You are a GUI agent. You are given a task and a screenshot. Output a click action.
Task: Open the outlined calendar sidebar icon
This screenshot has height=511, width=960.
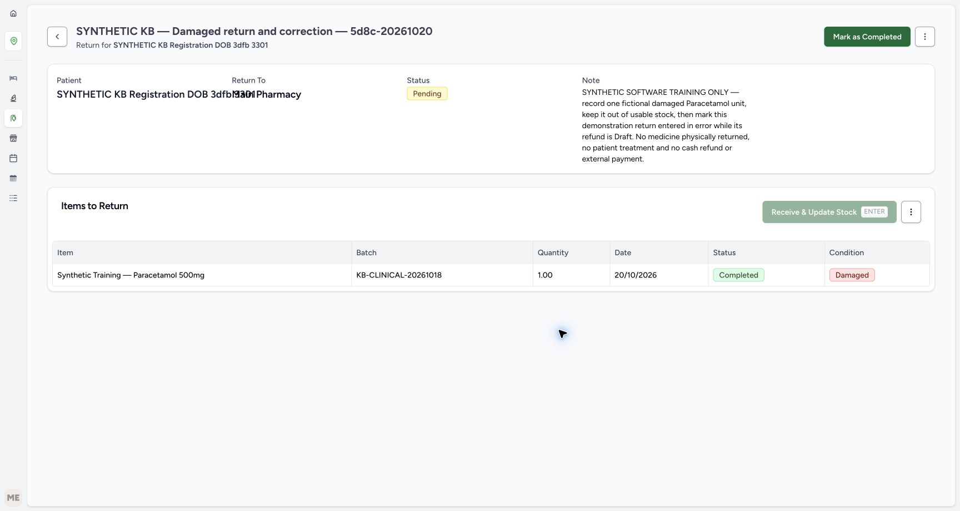pos(13,158)
